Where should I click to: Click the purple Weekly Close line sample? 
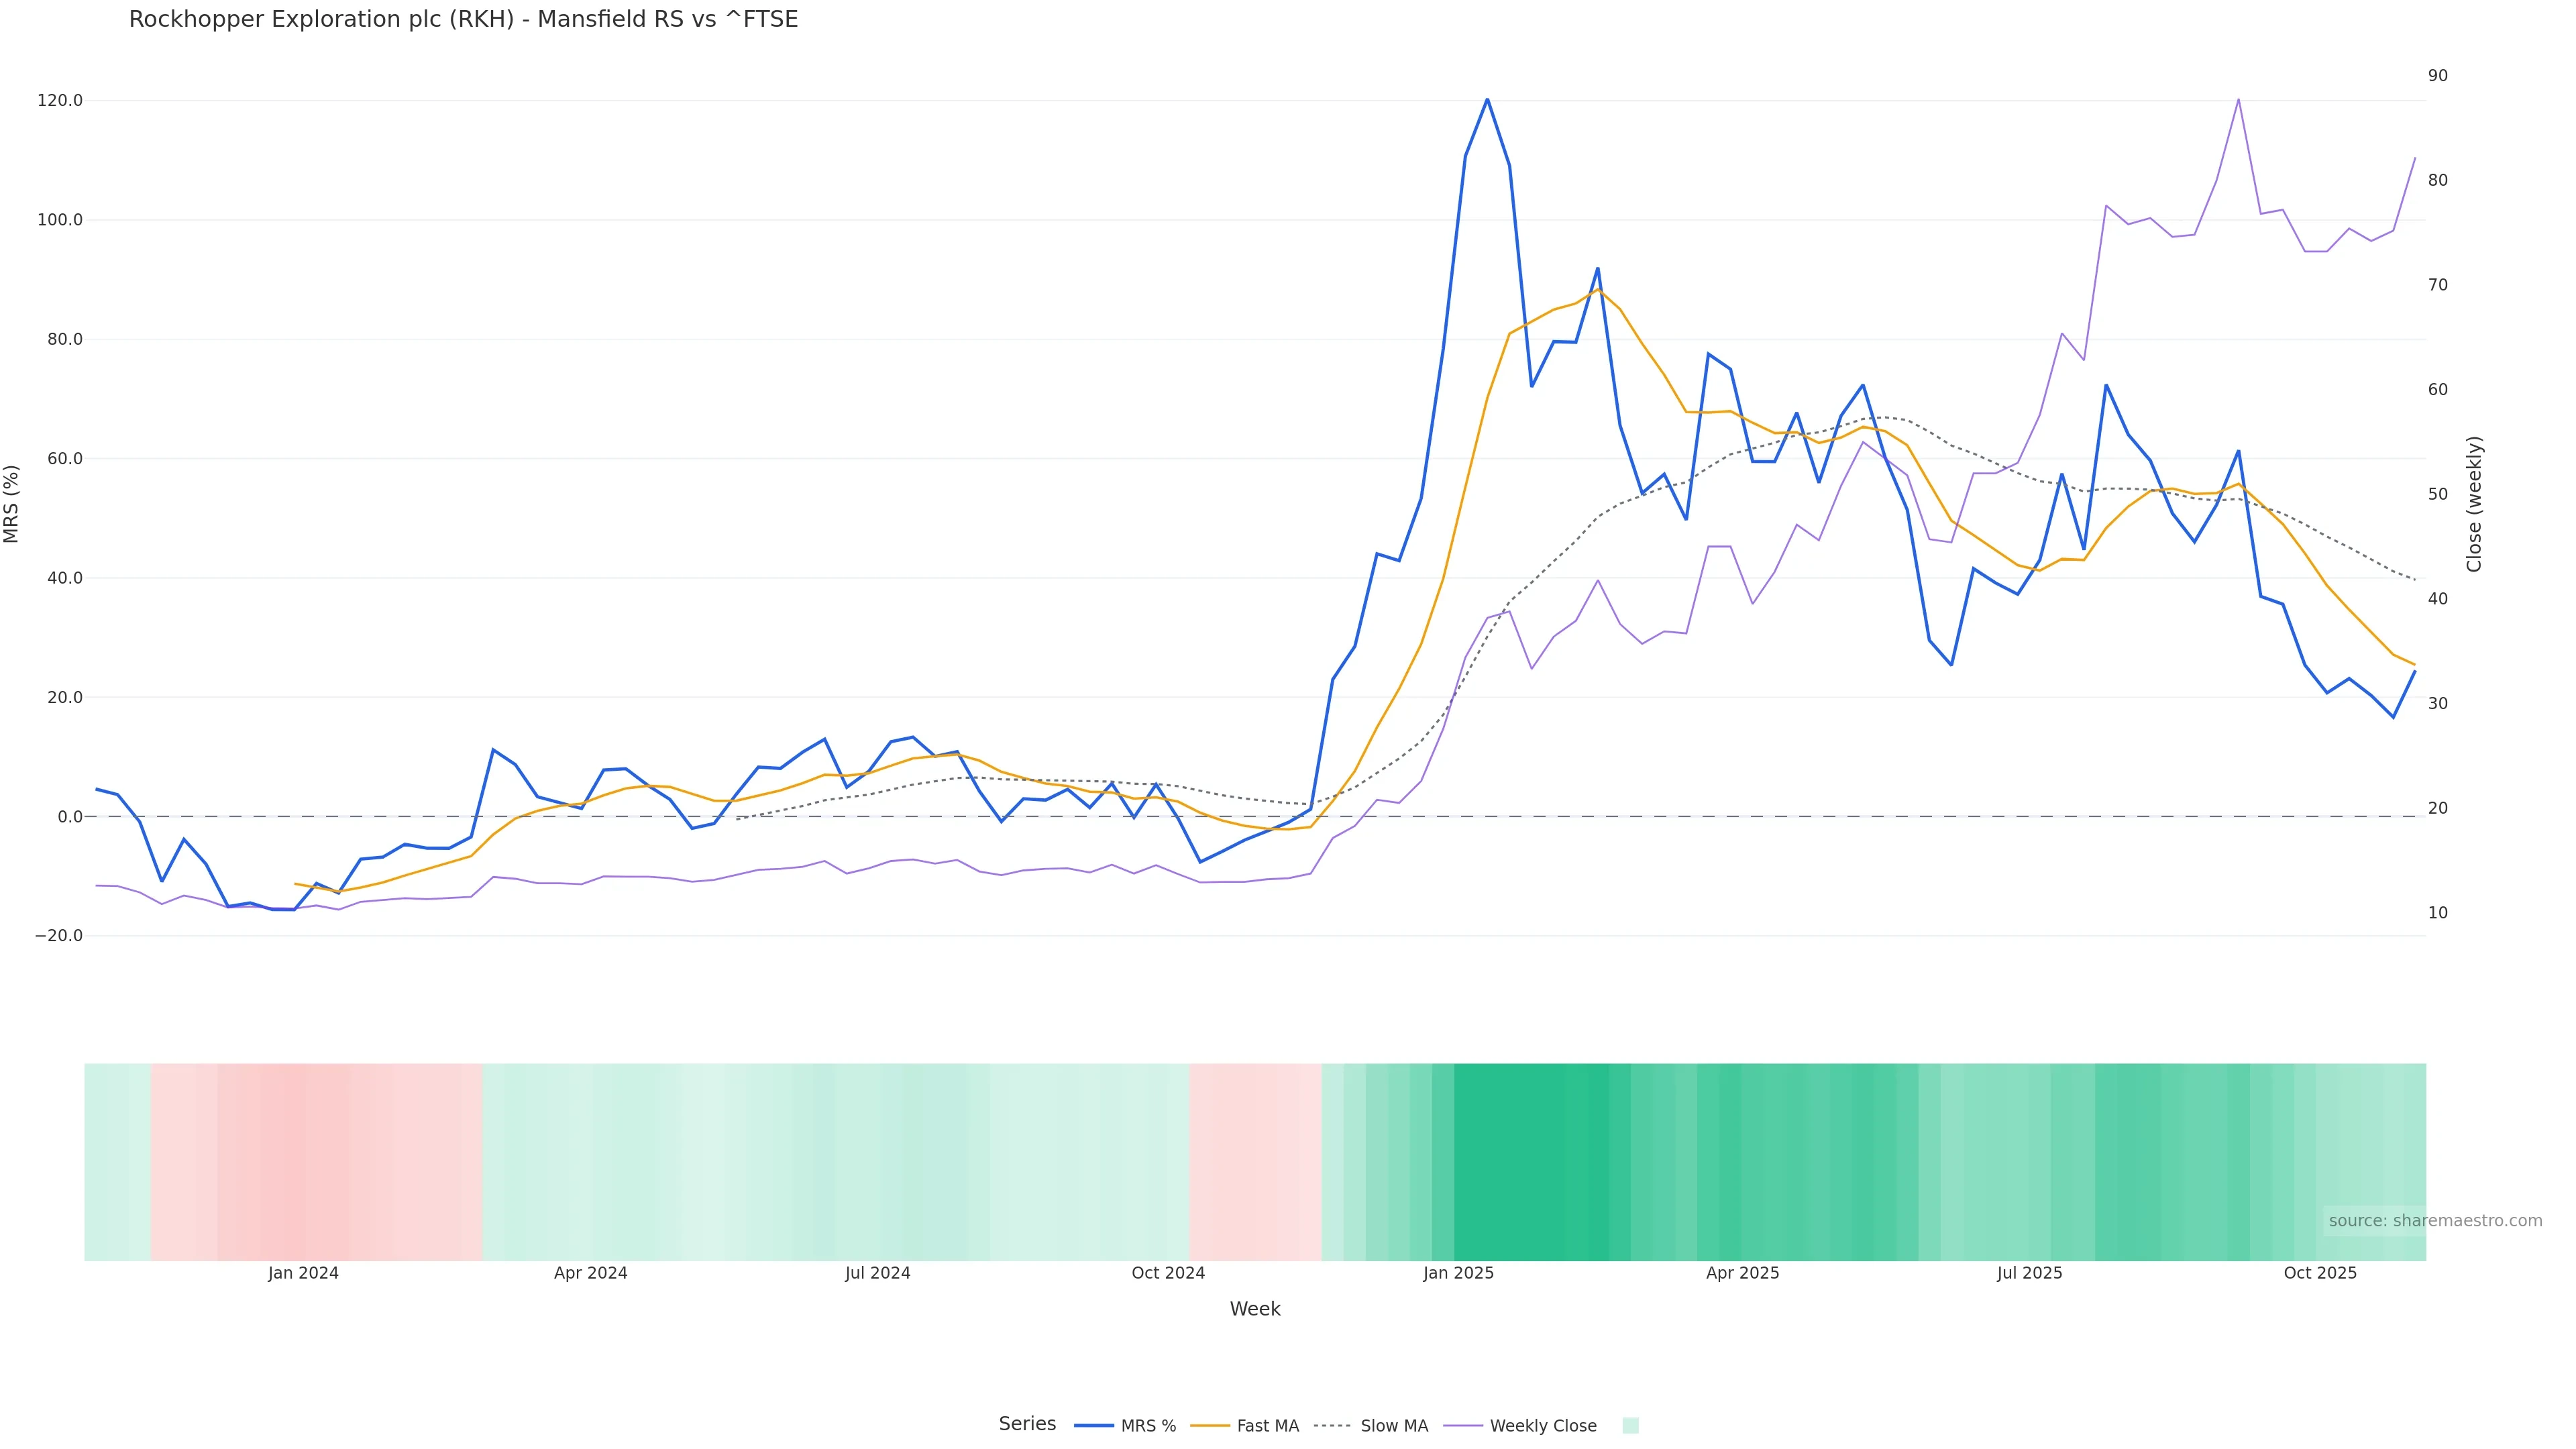point(1463,1426)
